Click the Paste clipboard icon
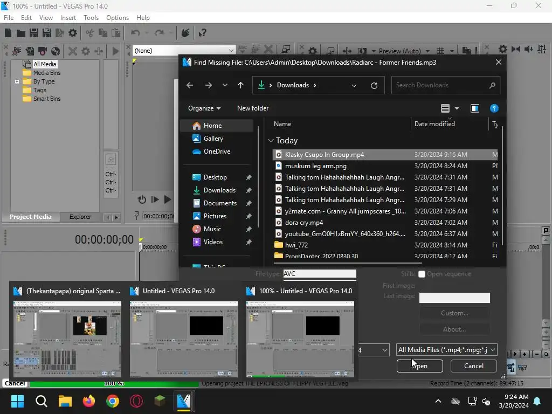This screenshot has height=414, width=552. click(116, 33)
